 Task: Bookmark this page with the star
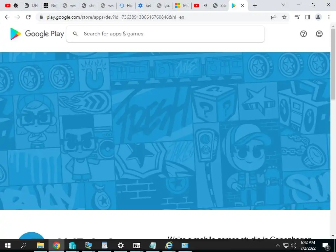[x=284, y=17]
